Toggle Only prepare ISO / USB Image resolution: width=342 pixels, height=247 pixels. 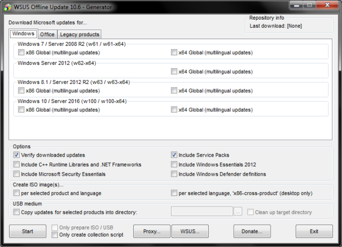(54, 227)
